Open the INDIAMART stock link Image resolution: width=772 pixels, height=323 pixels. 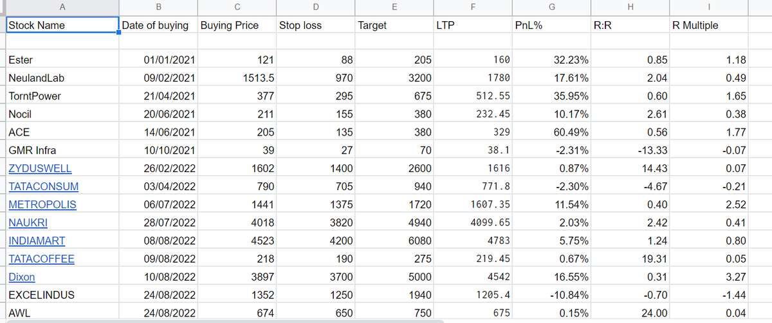(x=37, y=241)
